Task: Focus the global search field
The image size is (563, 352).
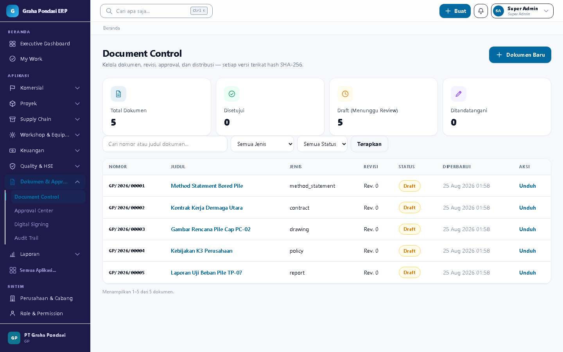Action: (156, 11)
